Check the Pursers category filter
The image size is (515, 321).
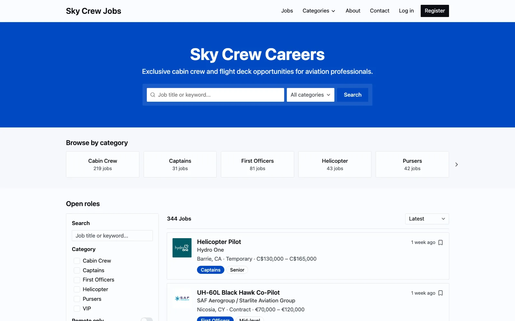[77, 299]
